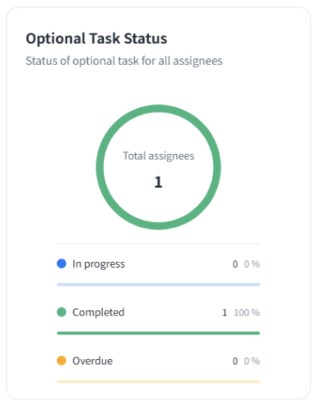The image size is (318, 406).
Task: Click the green Completed legend dot
Action: tap(62, 312)
